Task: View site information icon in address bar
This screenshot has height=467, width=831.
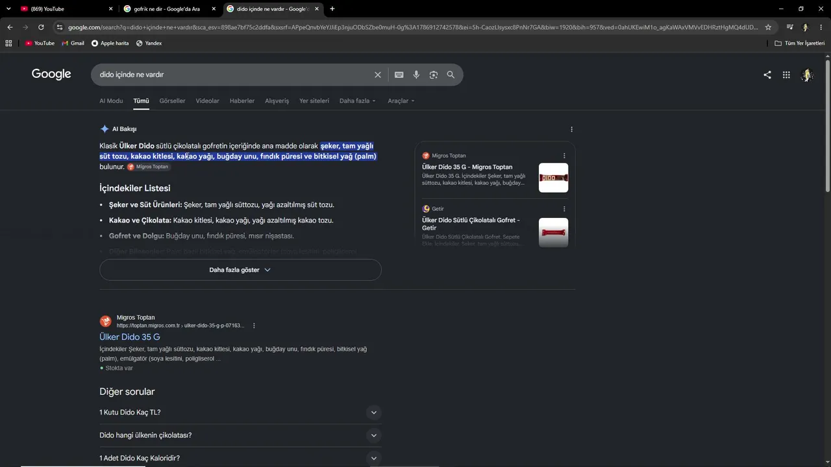Action: point(60,27)
